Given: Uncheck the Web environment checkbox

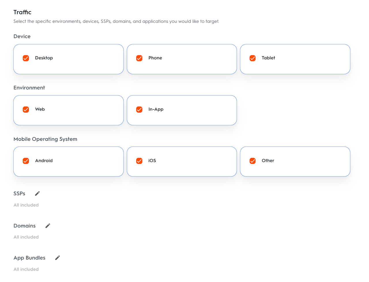Looking at the screenshot, I should tap(26, 110).
